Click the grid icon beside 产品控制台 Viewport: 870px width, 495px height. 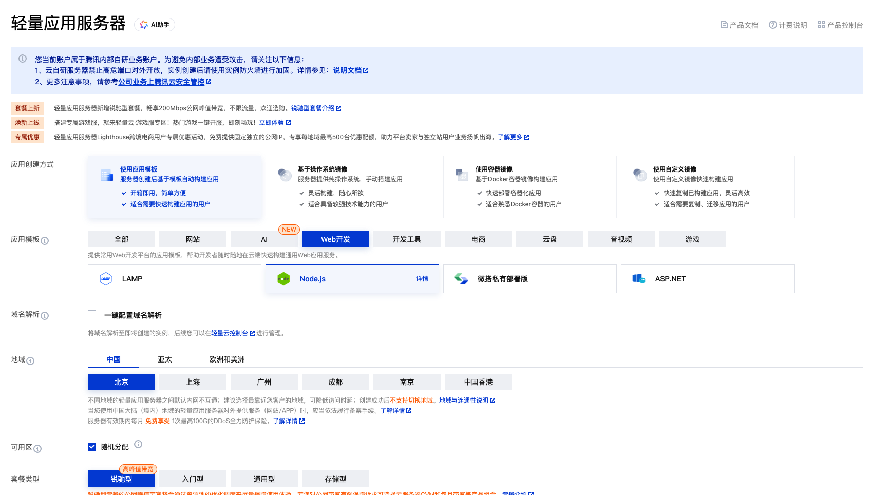coord(822,25)
